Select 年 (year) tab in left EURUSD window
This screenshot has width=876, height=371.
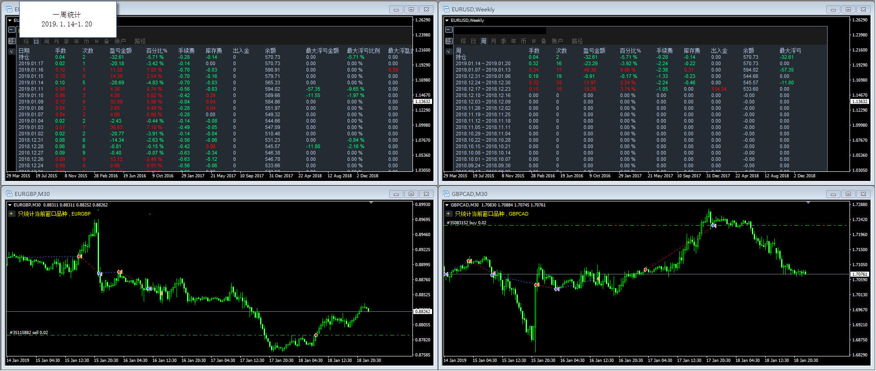point(77,41)
